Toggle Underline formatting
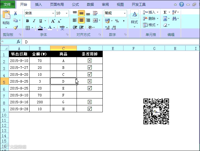This screenshot has height=151, width=200. (x=41, y=21)
